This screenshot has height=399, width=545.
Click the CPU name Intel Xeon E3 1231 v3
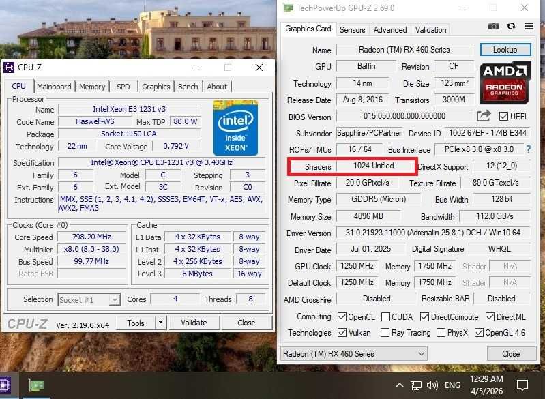coord(130,109)
